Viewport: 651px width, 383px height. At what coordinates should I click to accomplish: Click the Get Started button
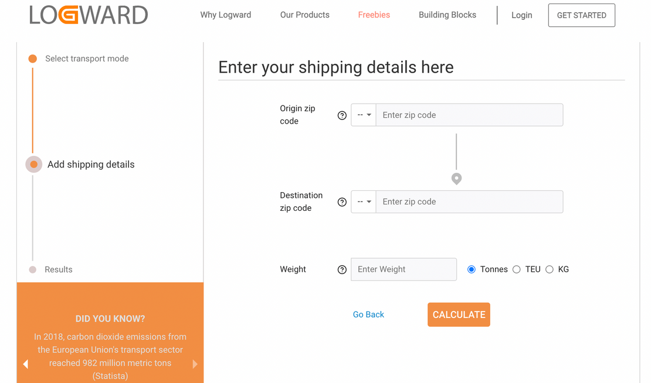[581, 15]
